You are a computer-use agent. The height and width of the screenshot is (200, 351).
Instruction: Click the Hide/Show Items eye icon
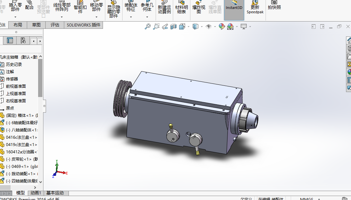point(209,26)
